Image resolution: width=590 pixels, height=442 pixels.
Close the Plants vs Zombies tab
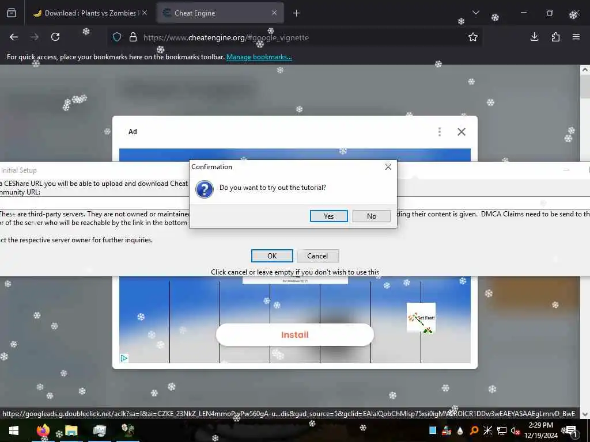click(x=145, y=13)
